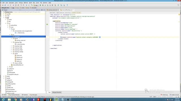Open the Gradle Console panel
The image size is (181, 101).
click(174, 95)
